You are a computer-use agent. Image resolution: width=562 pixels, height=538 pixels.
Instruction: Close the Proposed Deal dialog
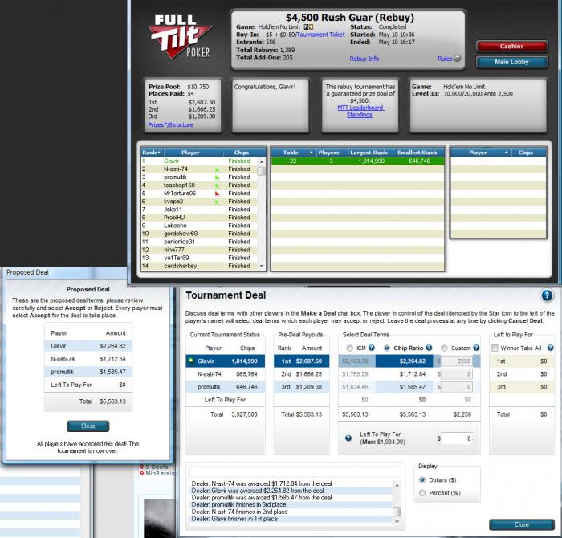pos(88,426)
